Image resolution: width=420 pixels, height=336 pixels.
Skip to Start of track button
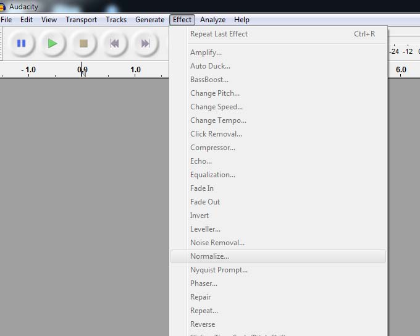pyautogui.click(x=115, y=43)
